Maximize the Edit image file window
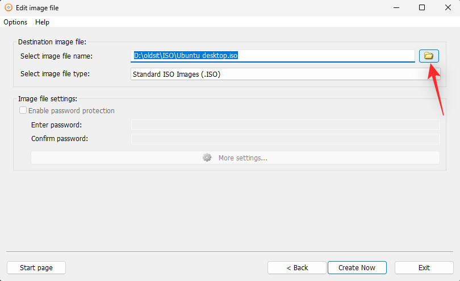The width and height of the screenshot is (460, 281). 422,7
